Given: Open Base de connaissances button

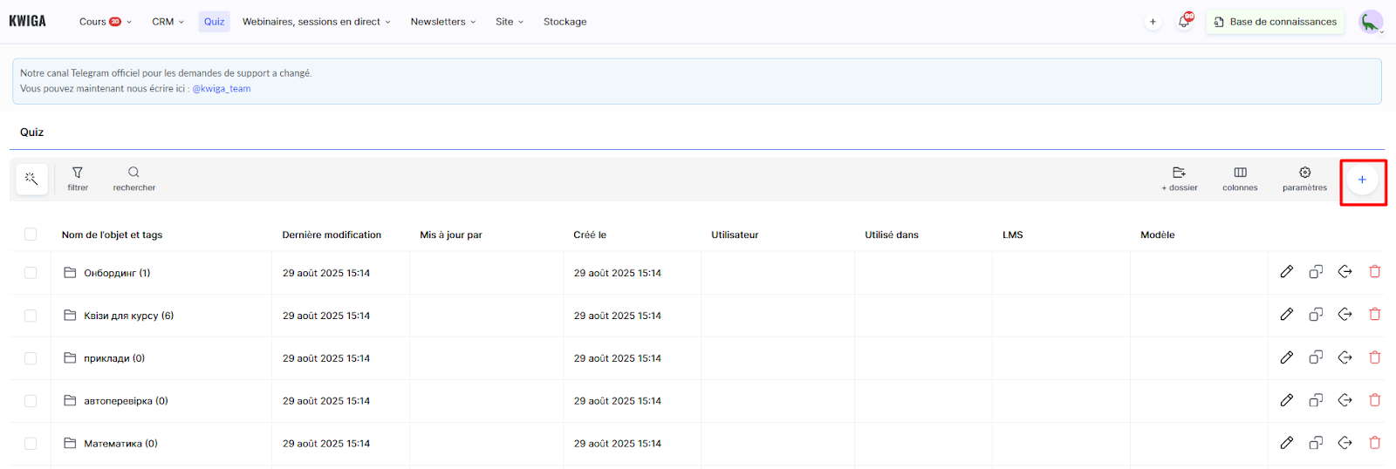Looking at the screenshot, I should point(1275,22).
